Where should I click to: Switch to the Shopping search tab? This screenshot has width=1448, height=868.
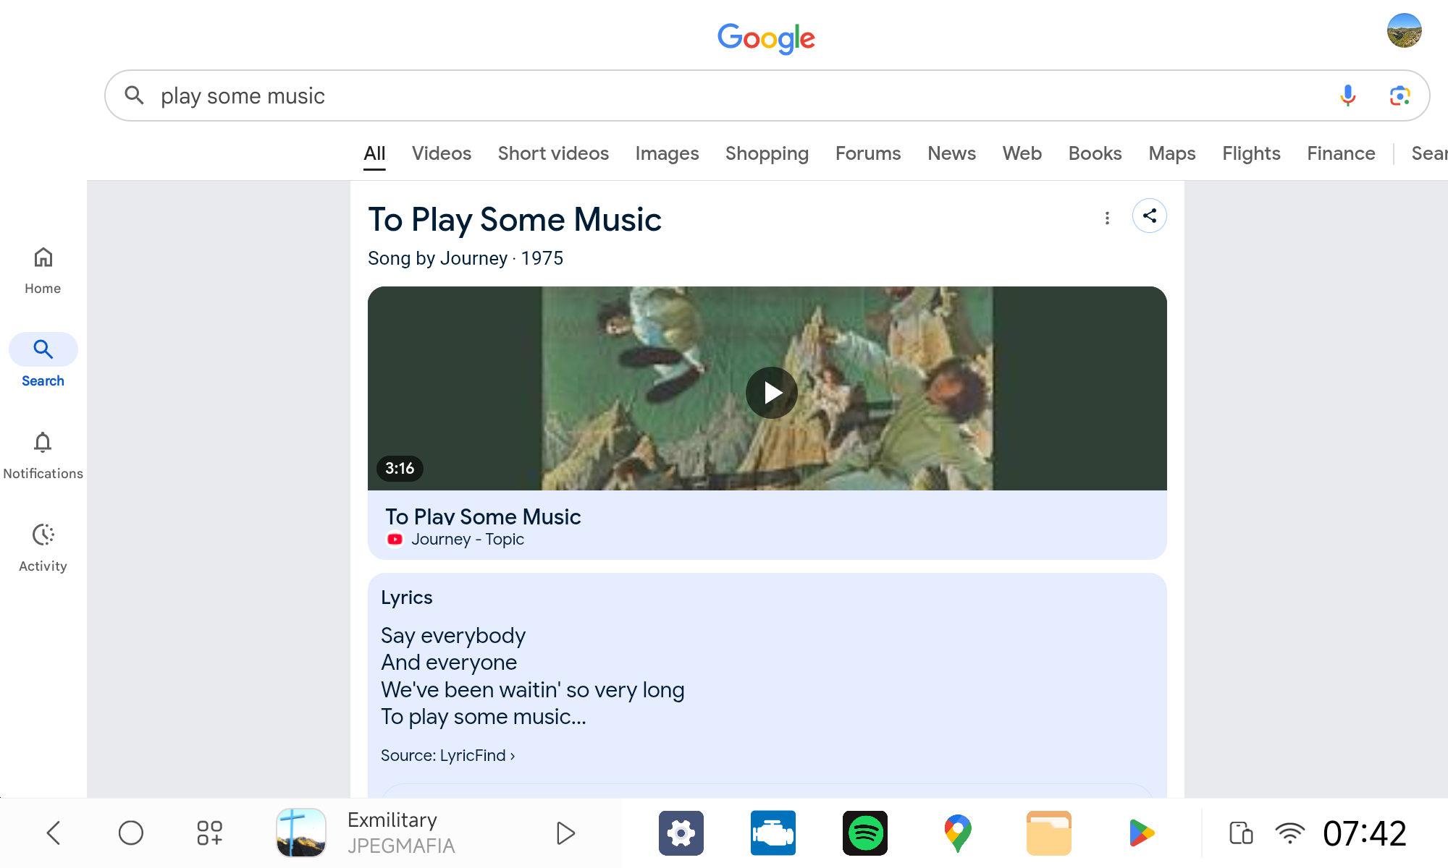(767, 153)
